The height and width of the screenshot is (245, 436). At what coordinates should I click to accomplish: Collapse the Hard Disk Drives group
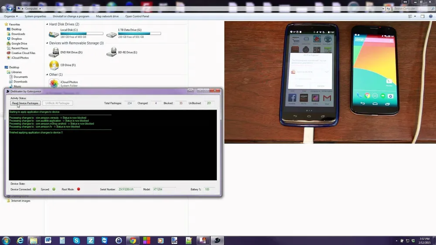[47, 24]
